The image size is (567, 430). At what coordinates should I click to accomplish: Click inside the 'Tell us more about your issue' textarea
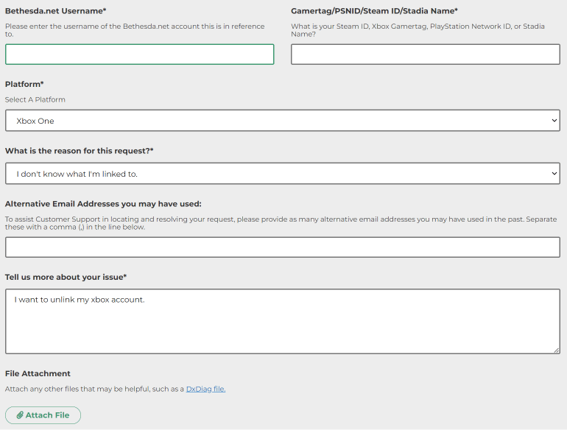coord(283,321)
